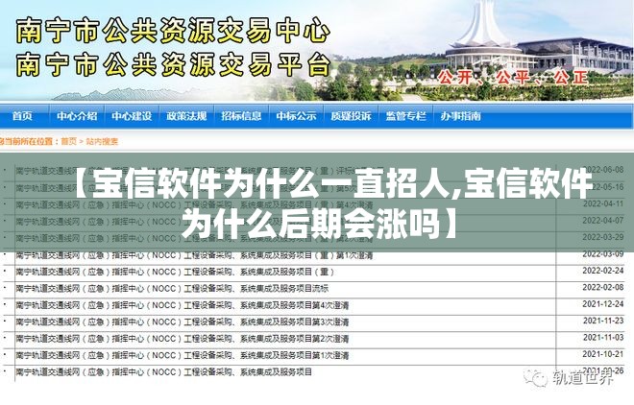Screen dimensions: 634x405
Task: Open the 中标公示 menu item
Action: (x=296, y=116)
